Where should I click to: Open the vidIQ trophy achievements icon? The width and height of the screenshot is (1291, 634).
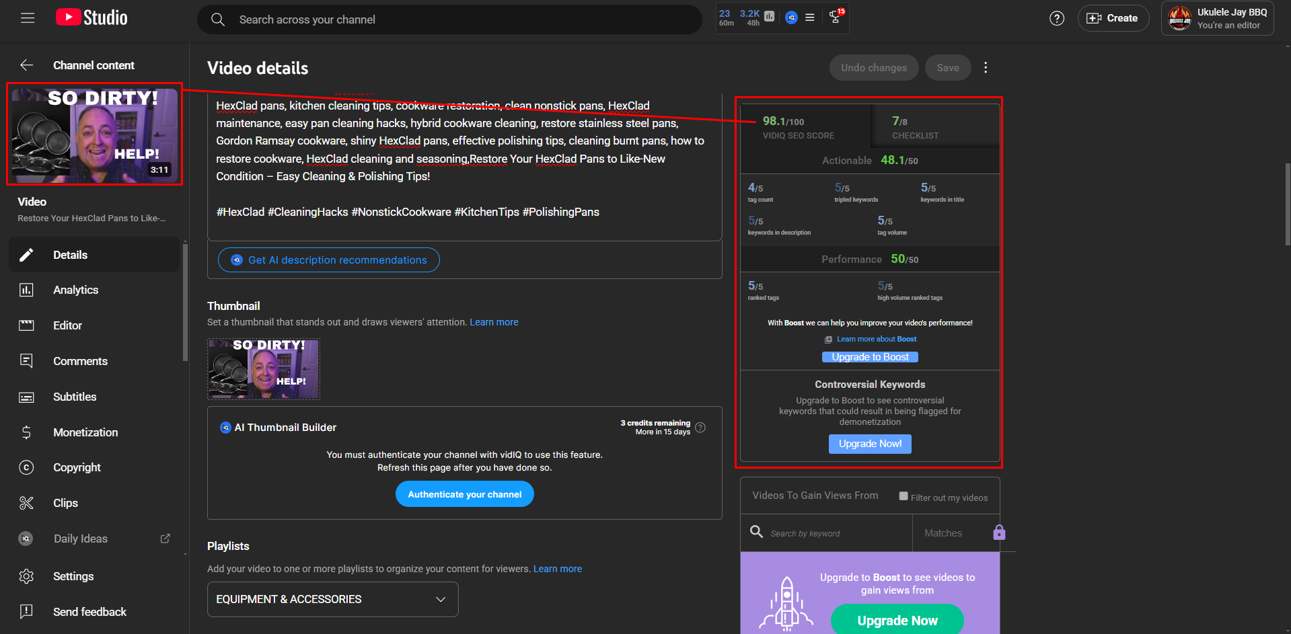pyautogui.click(x=836, y=17)
